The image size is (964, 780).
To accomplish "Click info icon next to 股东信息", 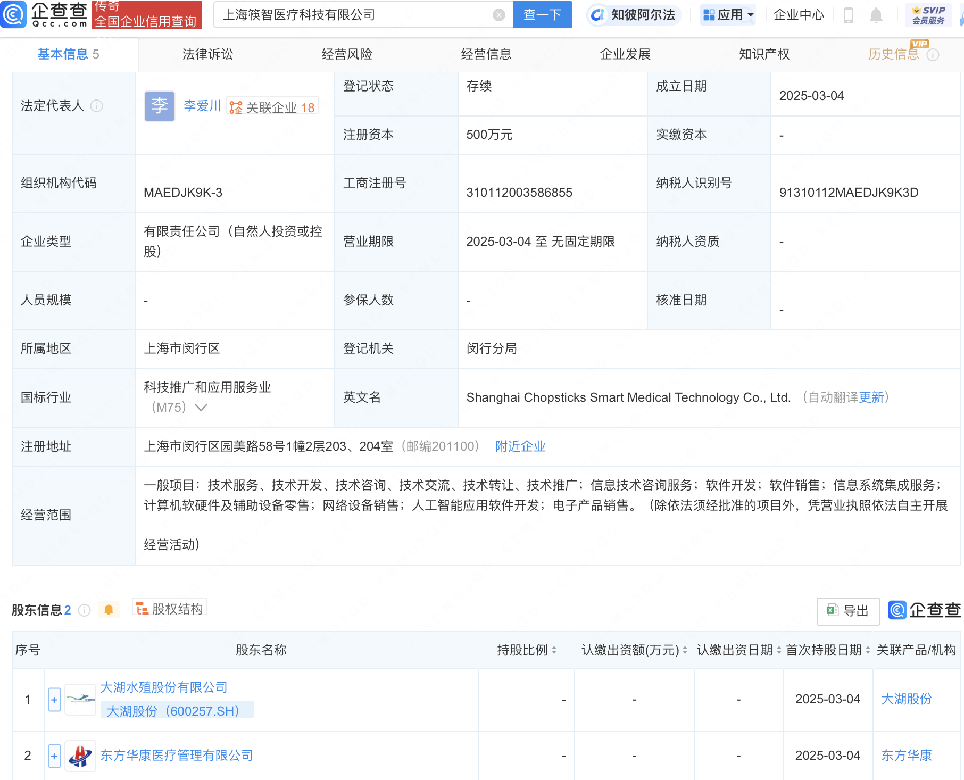I will click(84, 610).
